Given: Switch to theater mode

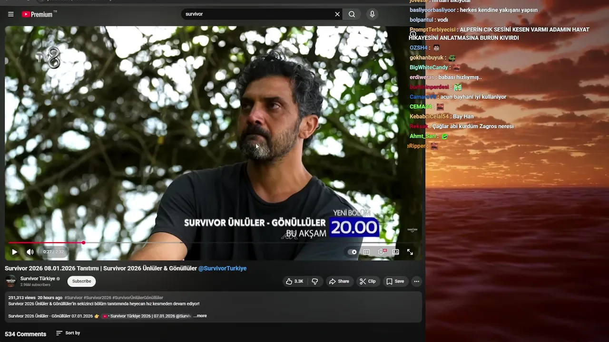Looking at the screenshot, I should pyautogui.click(x=395, y=252).
